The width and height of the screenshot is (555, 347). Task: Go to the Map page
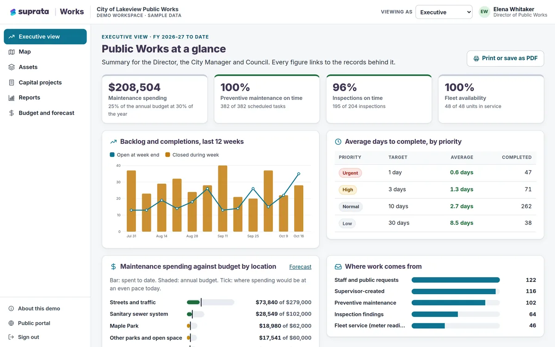pyautogui.click(x=45, y=52)
